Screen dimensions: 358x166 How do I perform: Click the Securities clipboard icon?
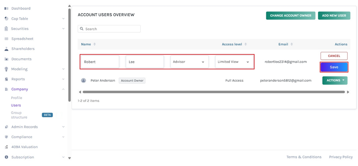pos(6,29)
